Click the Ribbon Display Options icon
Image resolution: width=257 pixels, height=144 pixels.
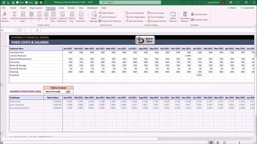tap(231, 2)
